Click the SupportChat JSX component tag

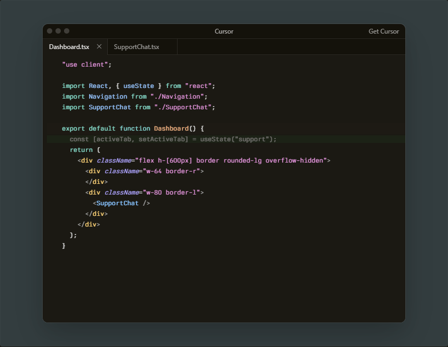point(118,203)
